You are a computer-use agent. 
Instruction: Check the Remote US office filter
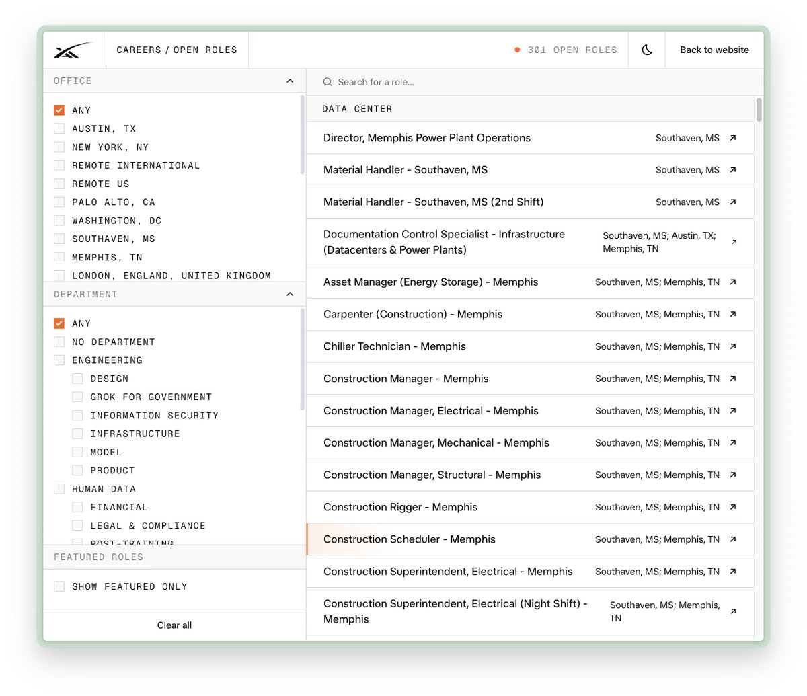point(59,184)
